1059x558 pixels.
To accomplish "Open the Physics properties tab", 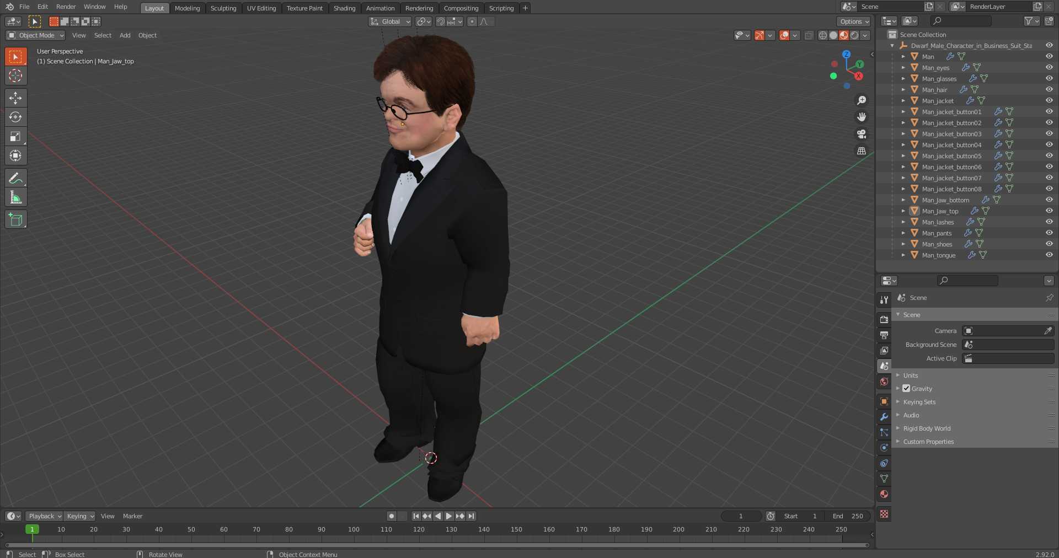I will point(884,448).
